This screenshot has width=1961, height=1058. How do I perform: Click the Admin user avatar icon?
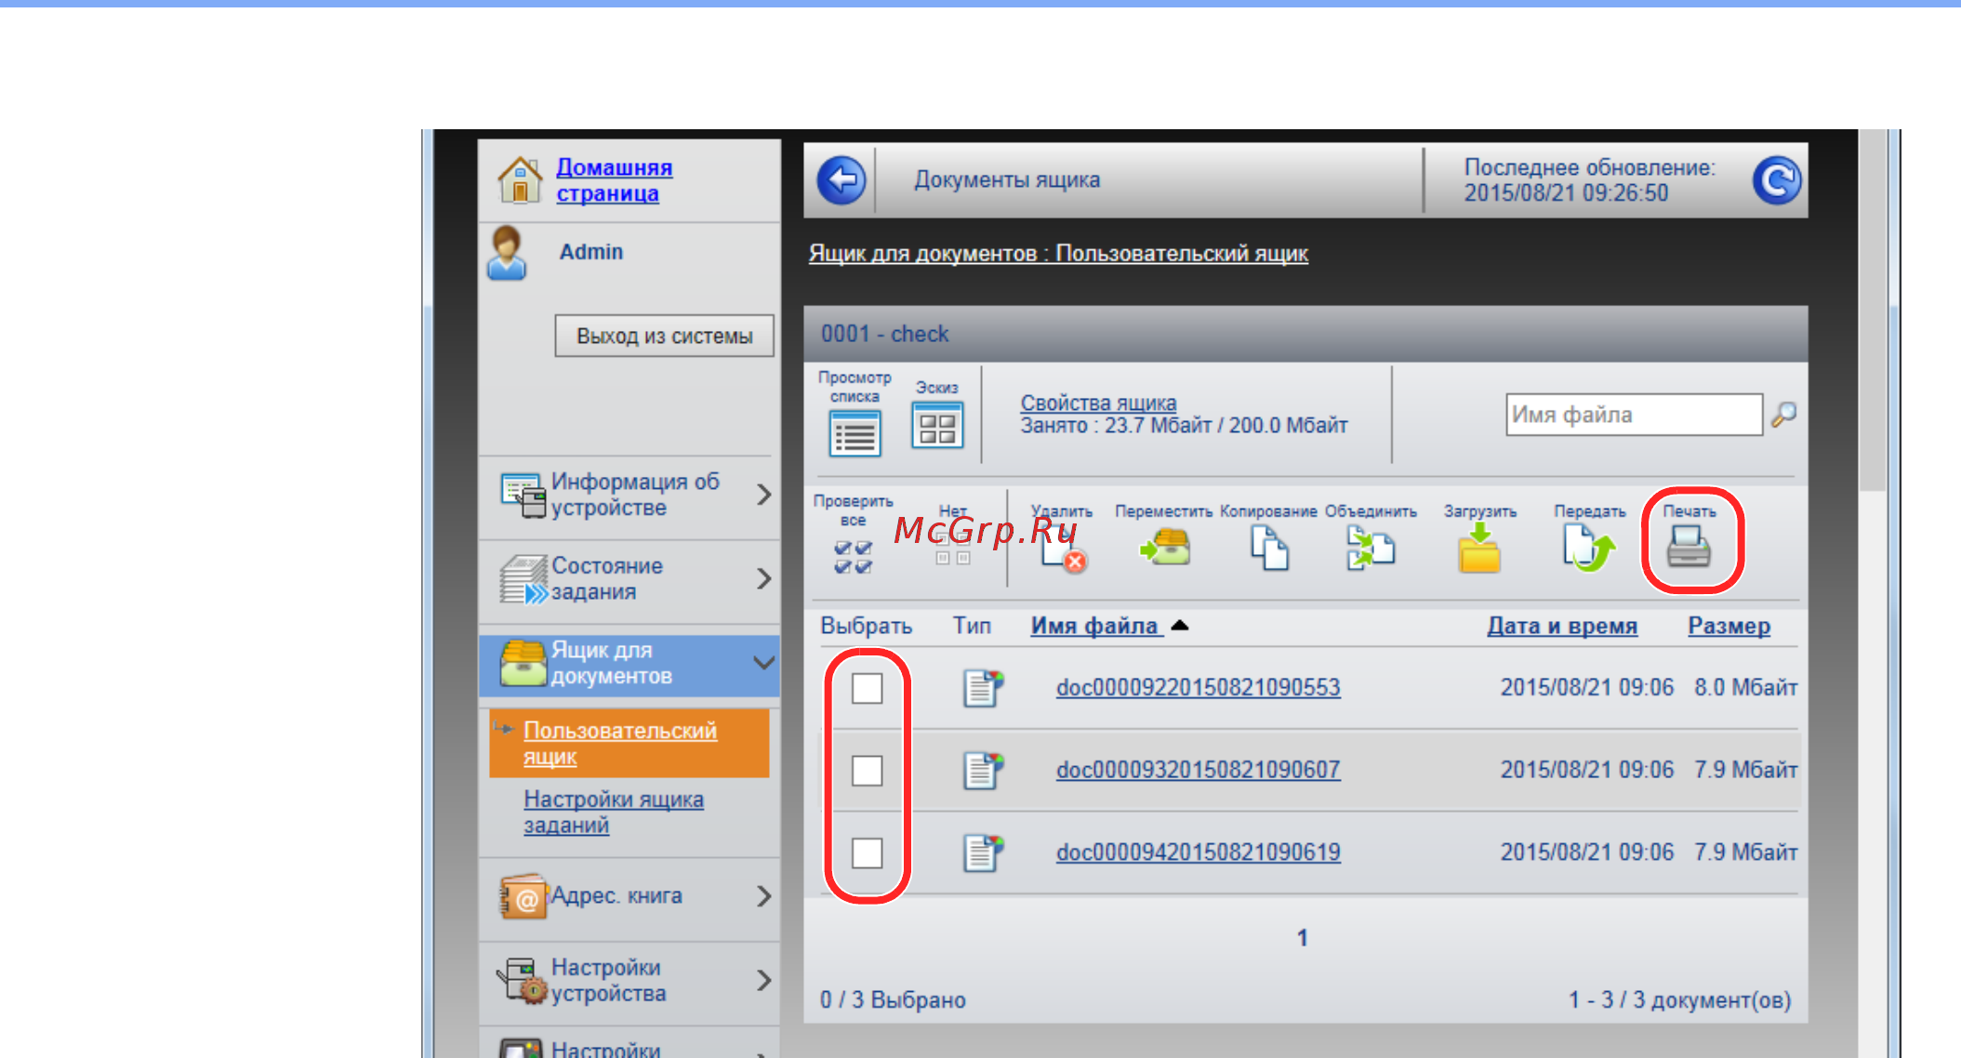507,253
